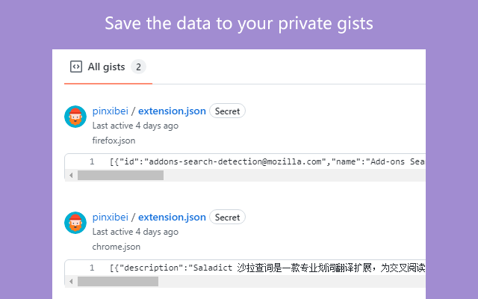
Task: Click the Saladict description code line
Action: (x=267, y=268)
